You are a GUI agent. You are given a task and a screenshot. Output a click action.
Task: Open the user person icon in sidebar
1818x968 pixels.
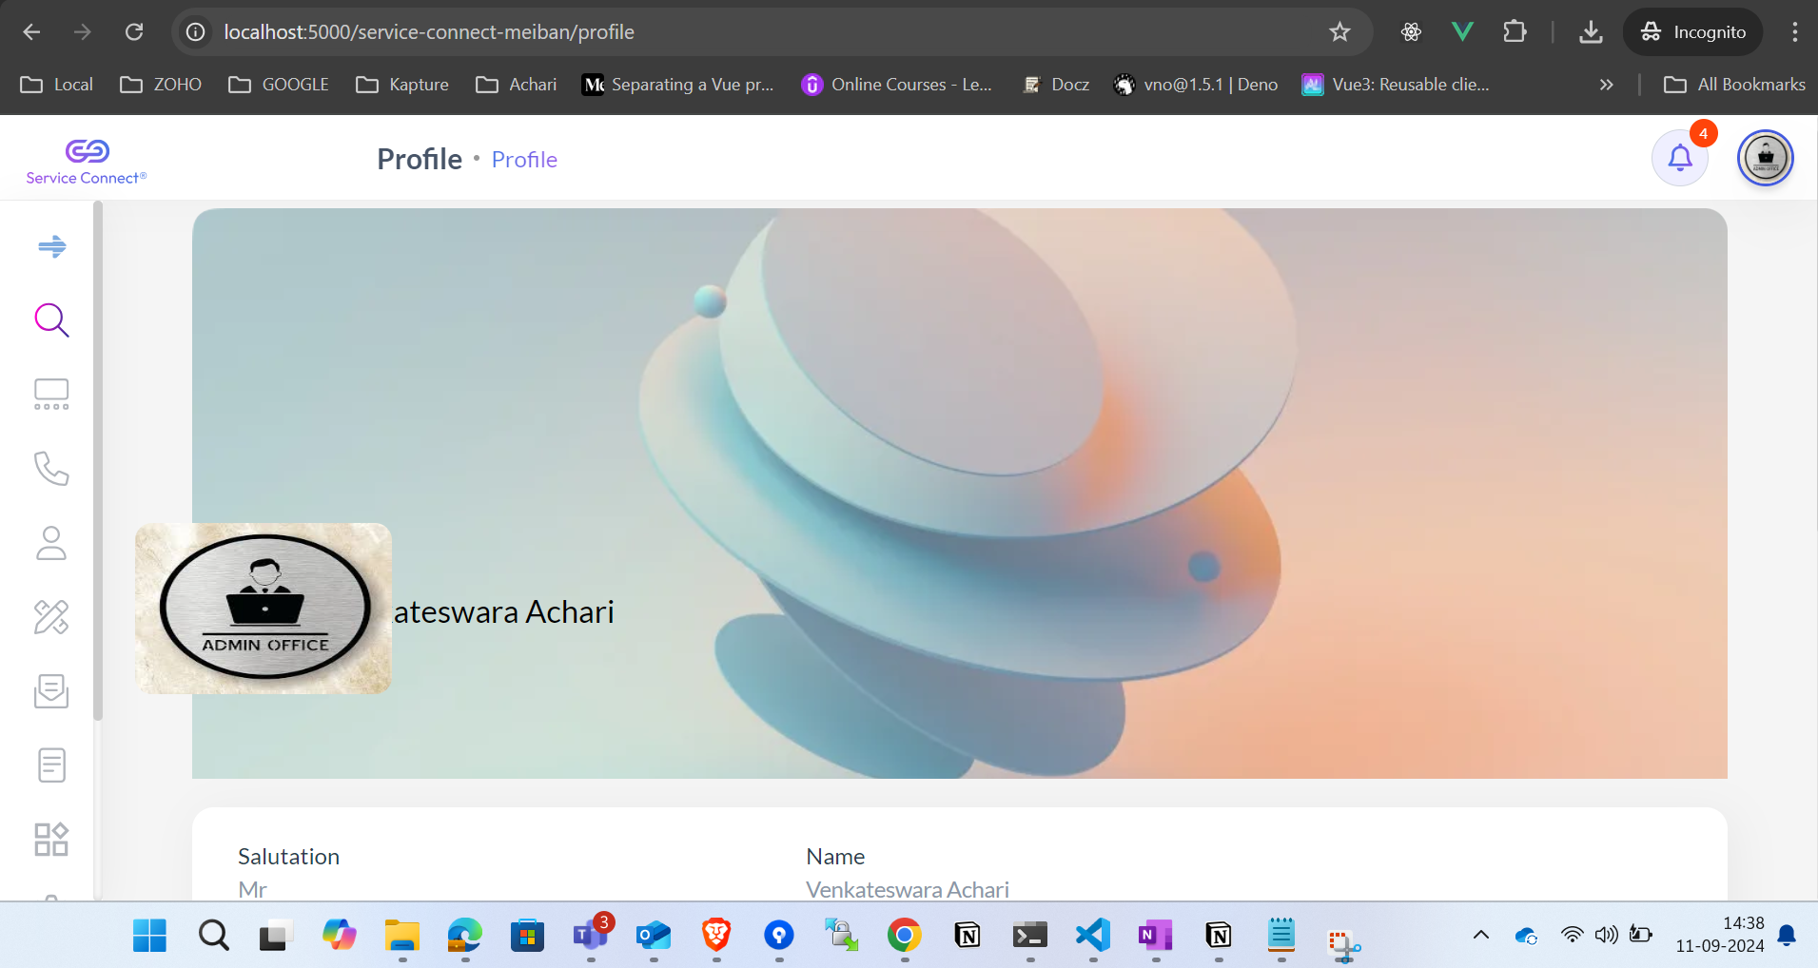(51, 543)
